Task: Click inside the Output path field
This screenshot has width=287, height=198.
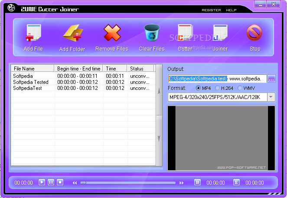Action: point(218,79)
